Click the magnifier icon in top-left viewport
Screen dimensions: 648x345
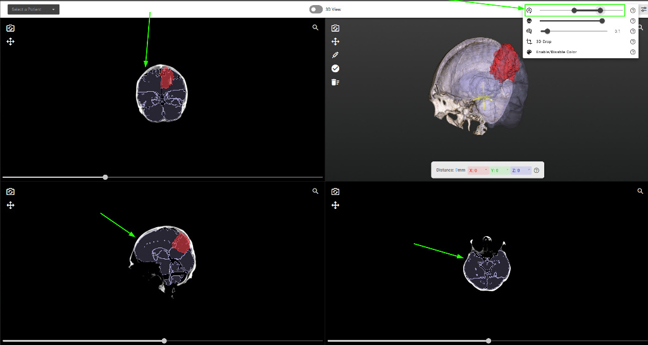(315, 28)
